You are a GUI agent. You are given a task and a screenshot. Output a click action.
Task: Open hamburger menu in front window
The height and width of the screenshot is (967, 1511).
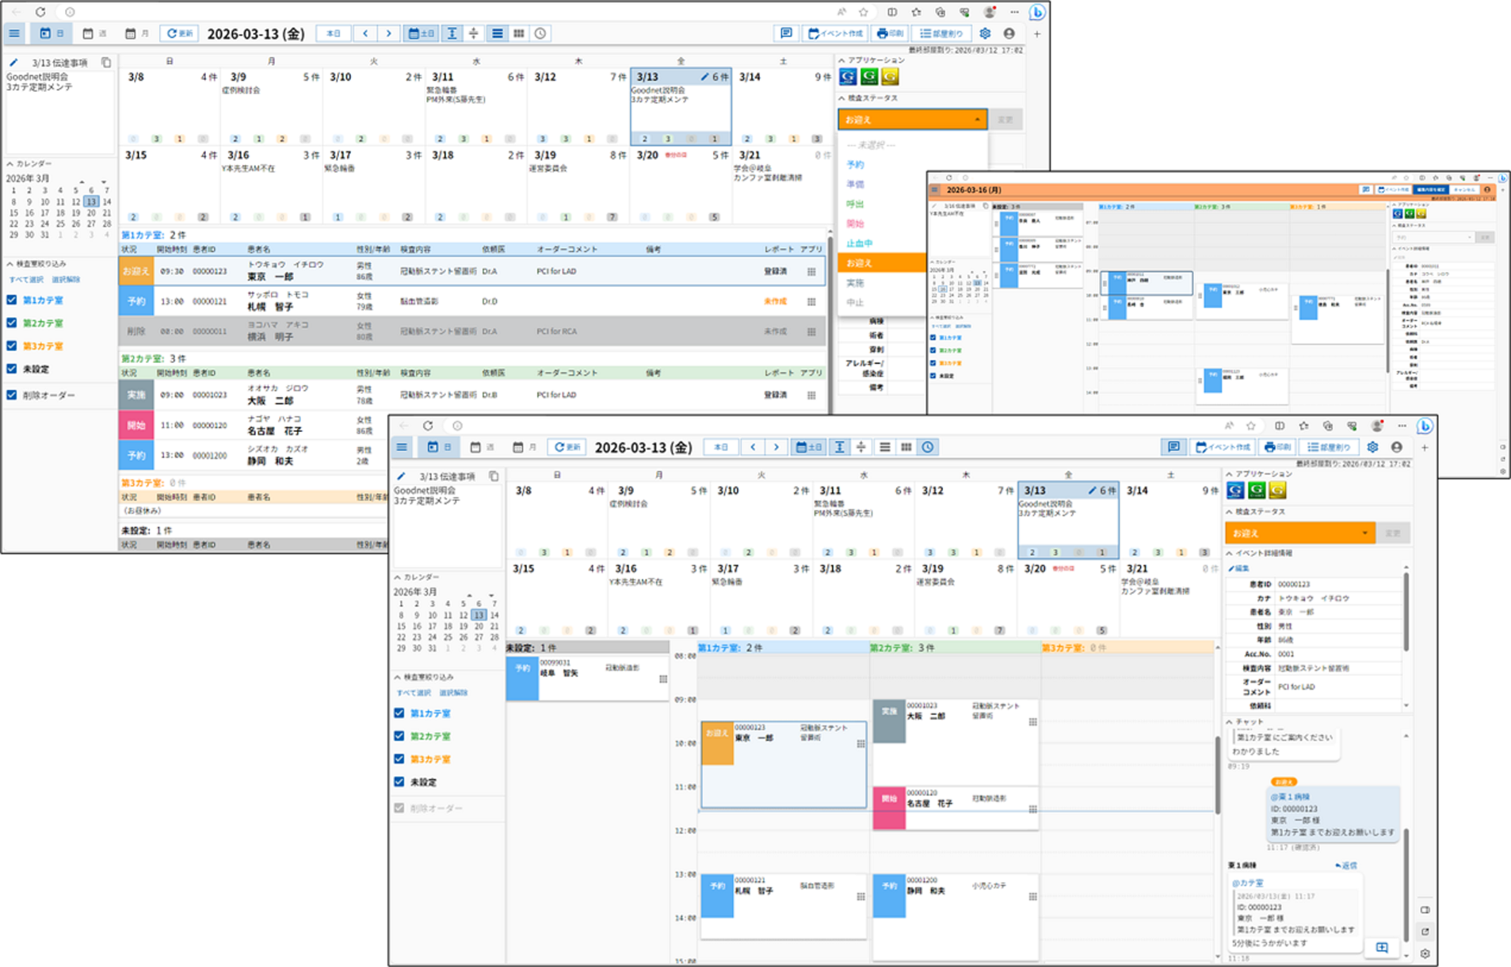[403, 447]
